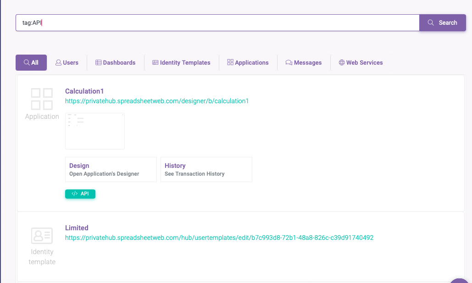Open the Calculation1 title link
Image resolution: width=472 pixels, height=283 pixels.
coord(84,91)
